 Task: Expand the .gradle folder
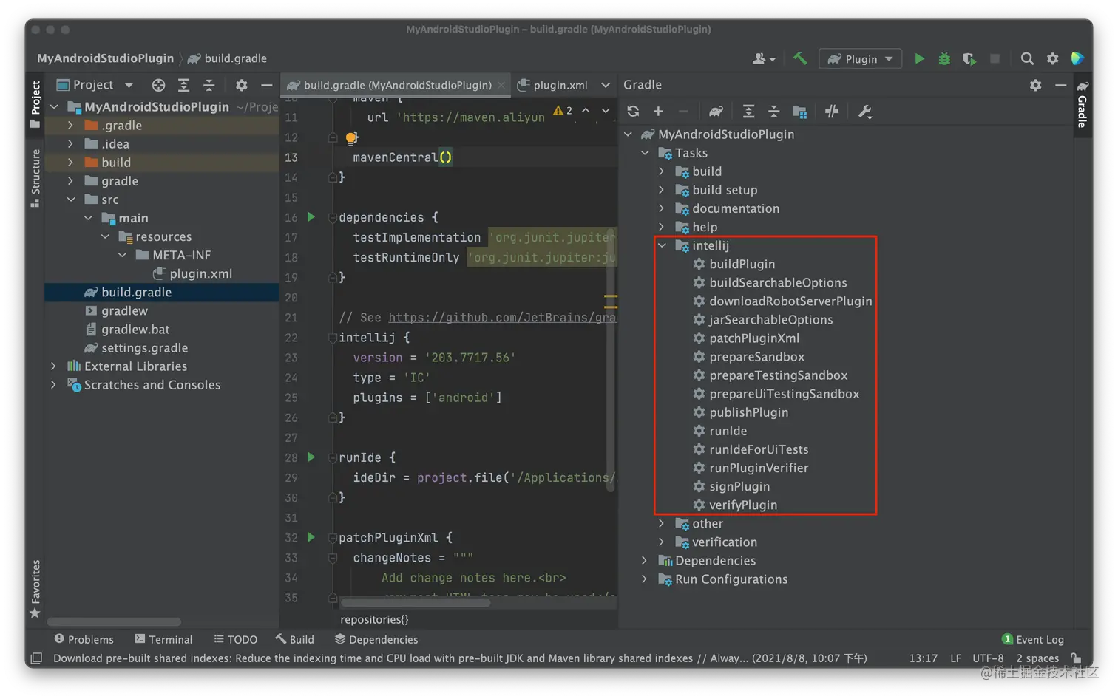coord(70,126)
